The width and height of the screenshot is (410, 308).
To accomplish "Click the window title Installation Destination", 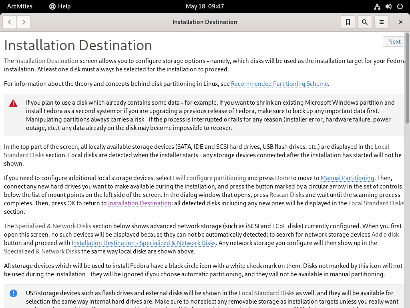I will point(205,22).
